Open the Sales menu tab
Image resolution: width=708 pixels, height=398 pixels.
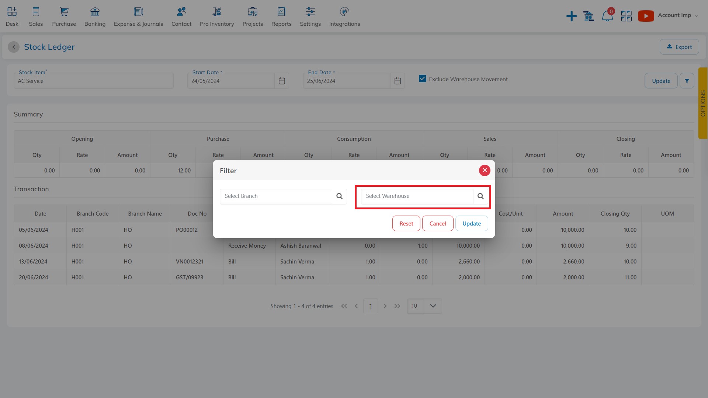pyautogui.click(x=35, y=16)
